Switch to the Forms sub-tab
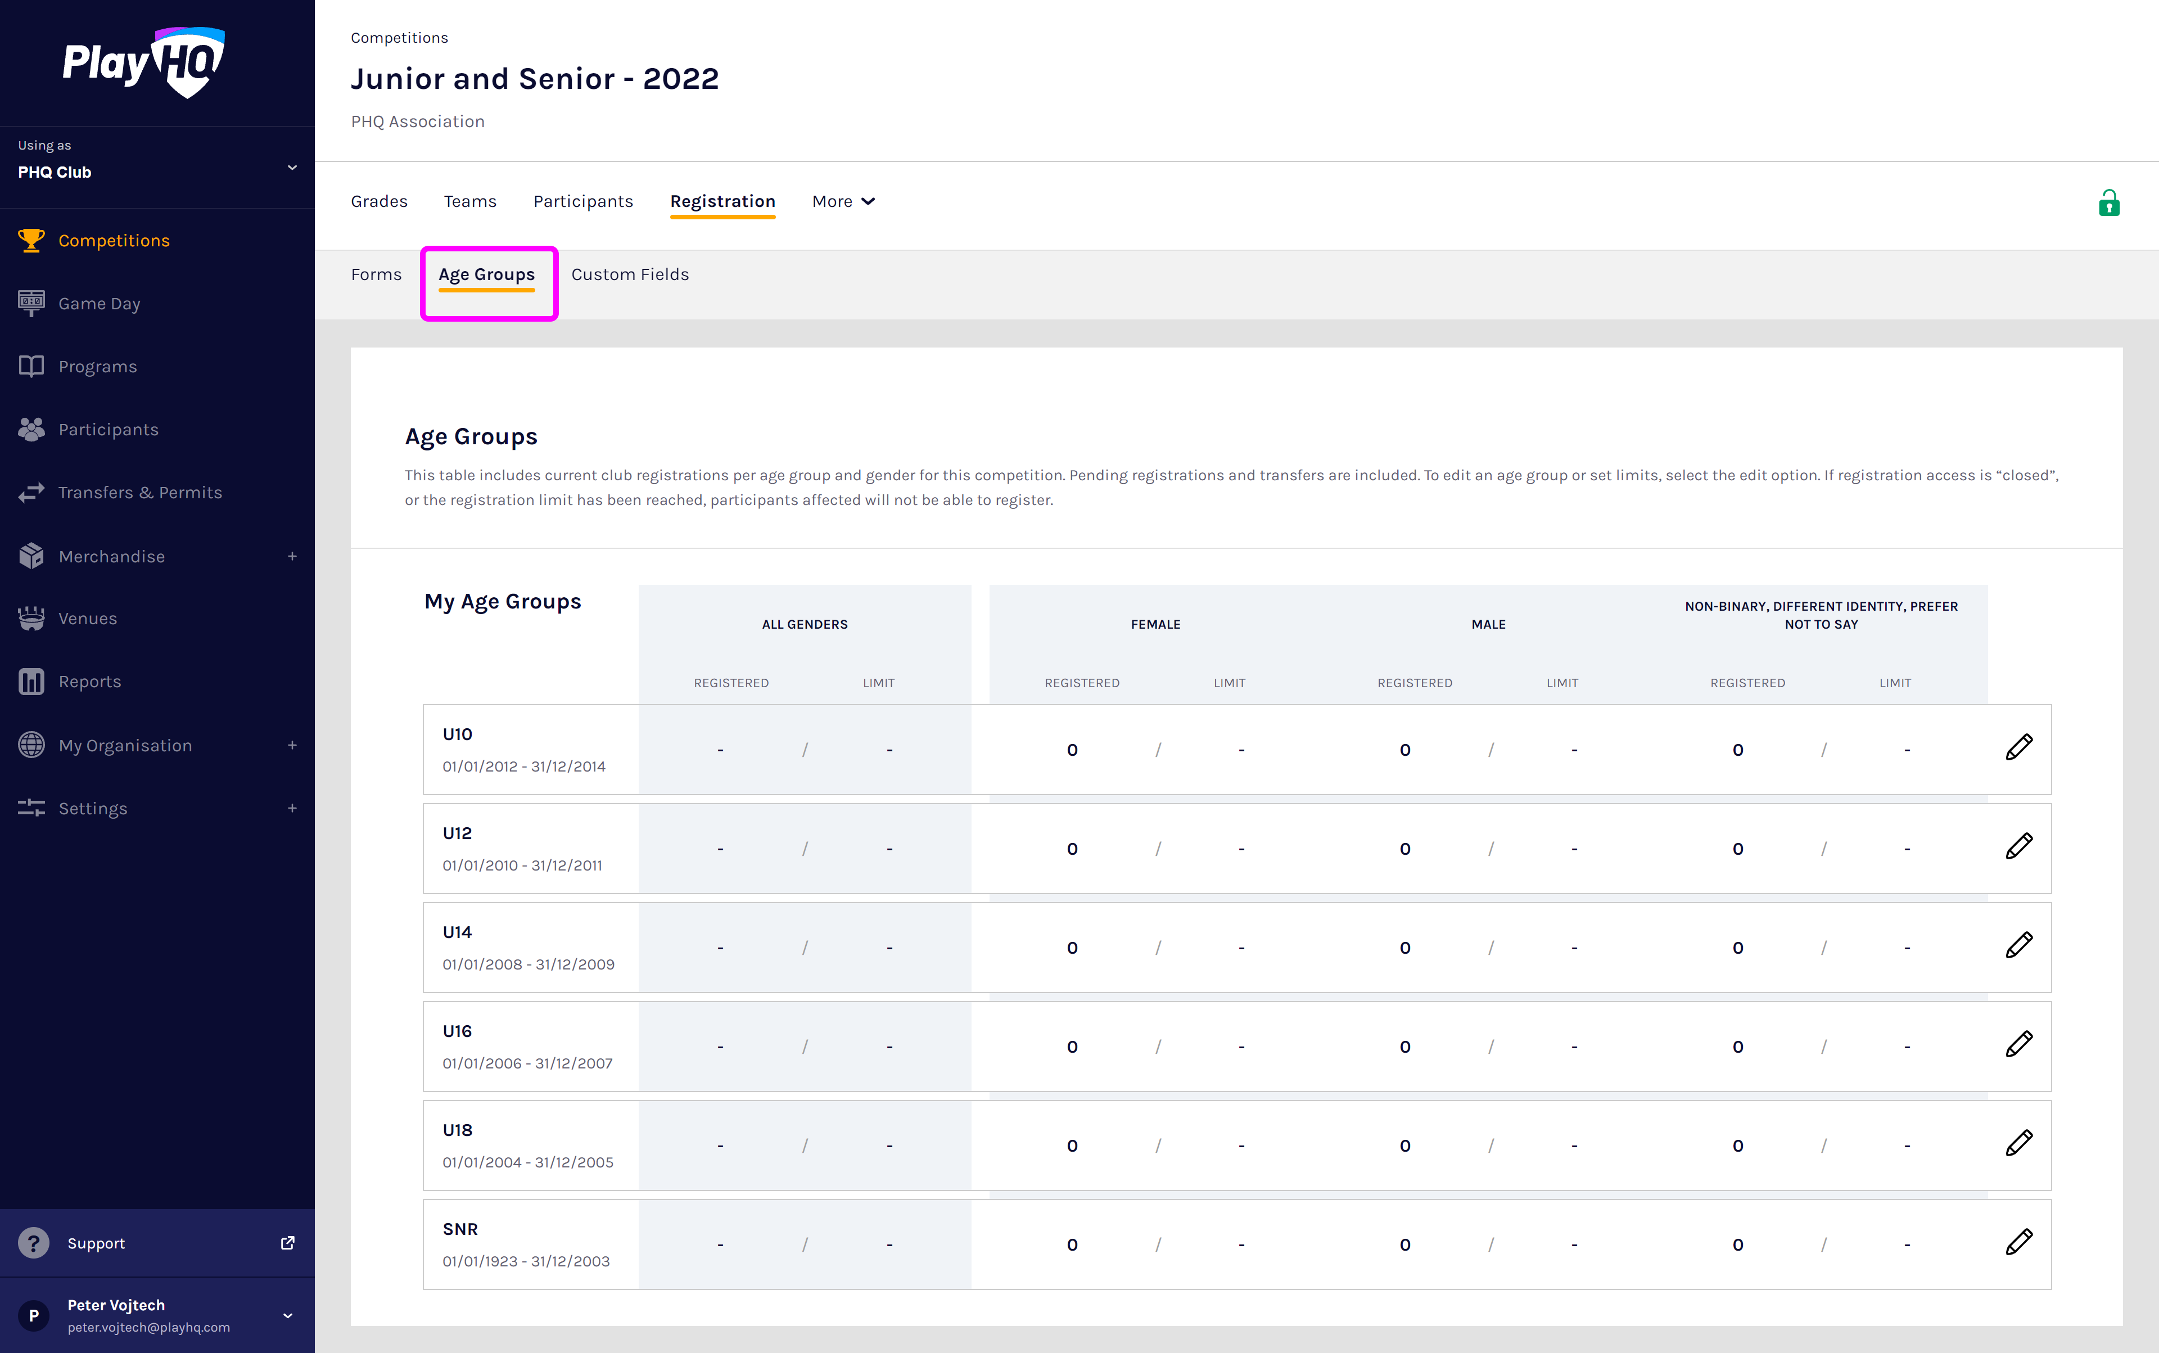2159x1353 pixels. coord(376,275)
